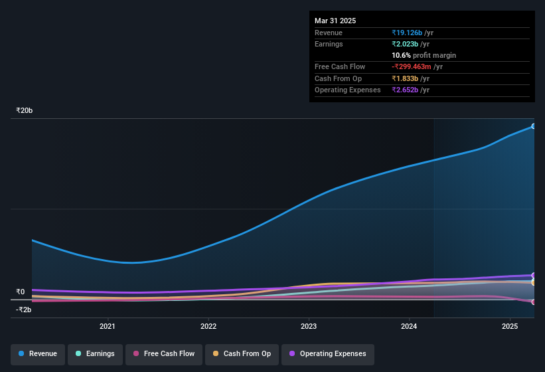Click the -₹2b y-axis label
545x372 pixels.
[x=24, y=310]
